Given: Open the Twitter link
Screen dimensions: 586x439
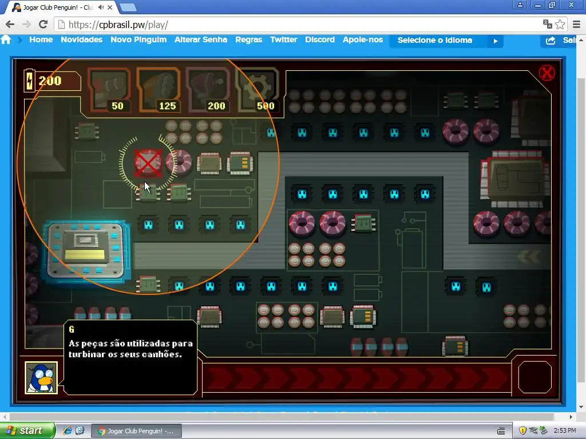Looking at the screenshot, I should (x=284, y=39).
